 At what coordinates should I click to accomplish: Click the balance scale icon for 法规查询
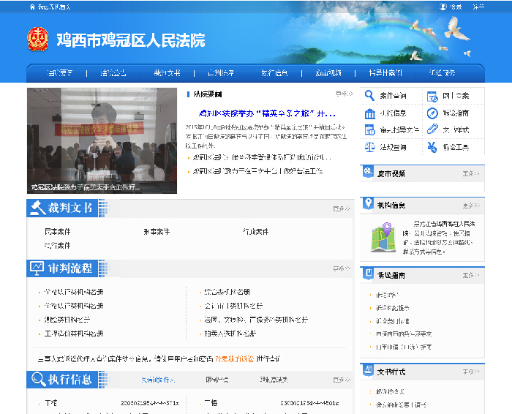tap(369, 147)
